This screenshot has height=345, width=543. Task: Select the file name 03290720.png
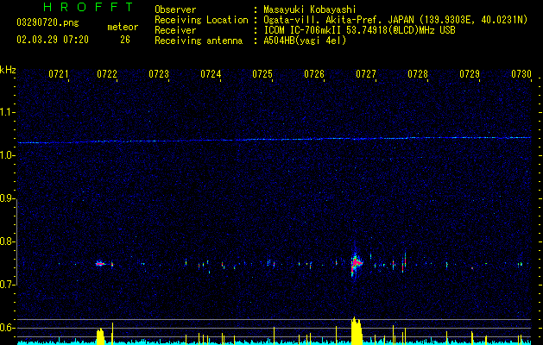click(x=47, y=22)
